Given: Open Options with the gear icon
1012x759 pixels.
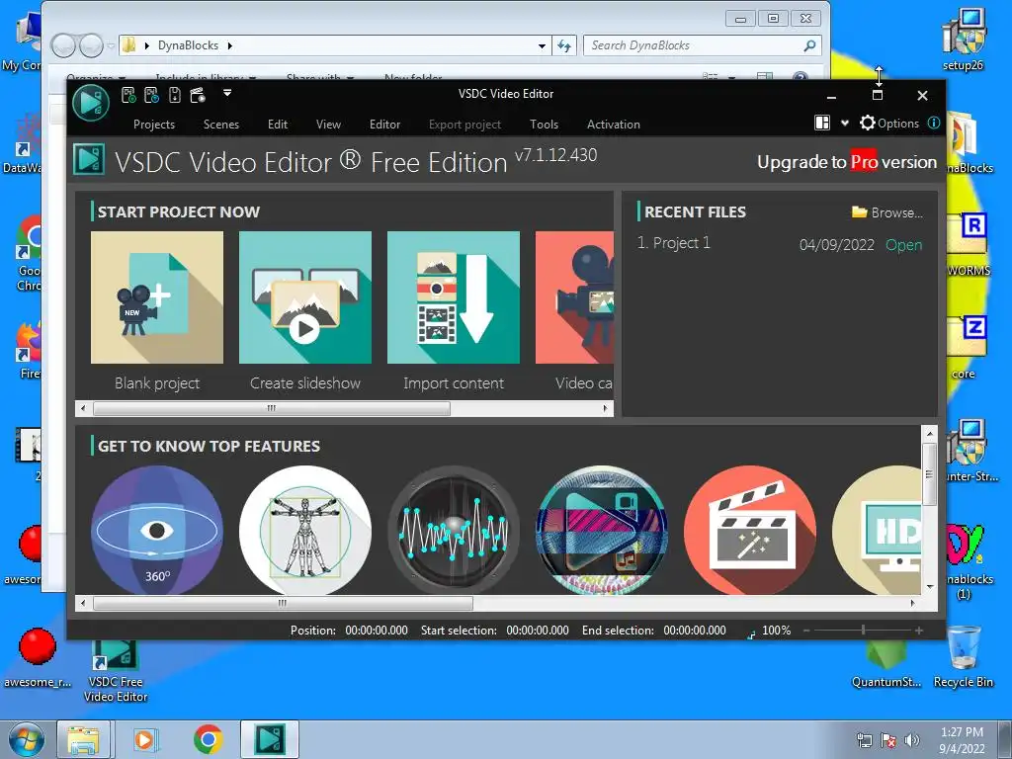Looking at the screenshot, I should pyautogui.click(x=888, y=124).
